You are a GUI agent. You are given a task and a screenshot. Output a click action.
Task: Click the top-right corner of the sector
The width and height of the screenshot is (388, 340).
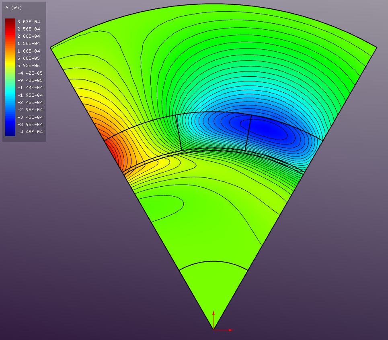click(x=376, y=47)
